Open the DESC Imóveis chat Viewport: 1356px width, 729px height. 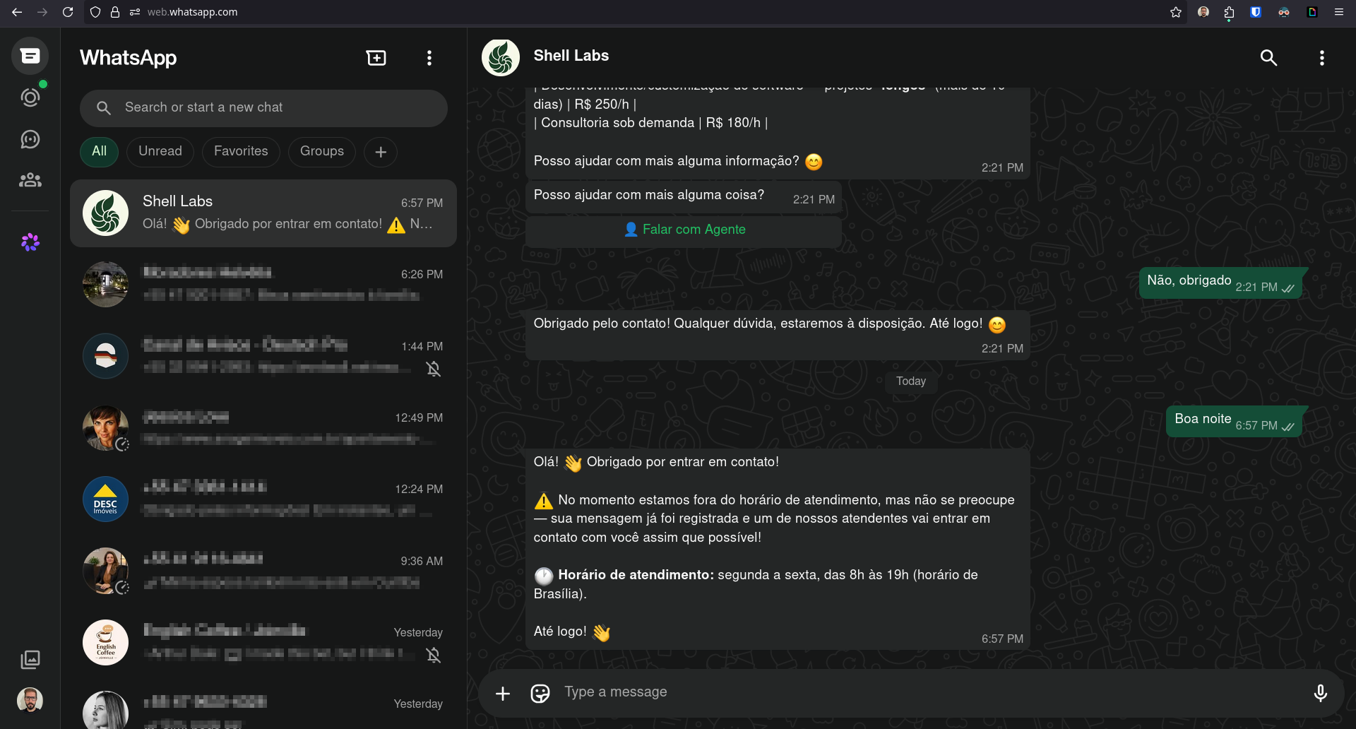[x=263, y=499]
